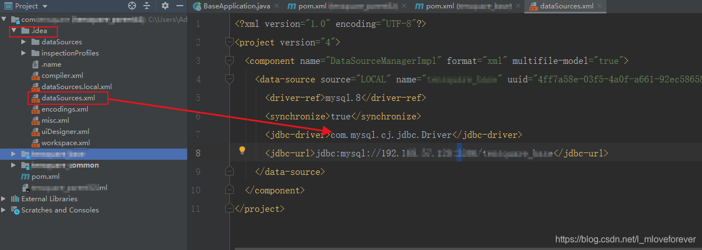Fold the component tag at line 3
The image size is (702, 250).
coord(229,61)
